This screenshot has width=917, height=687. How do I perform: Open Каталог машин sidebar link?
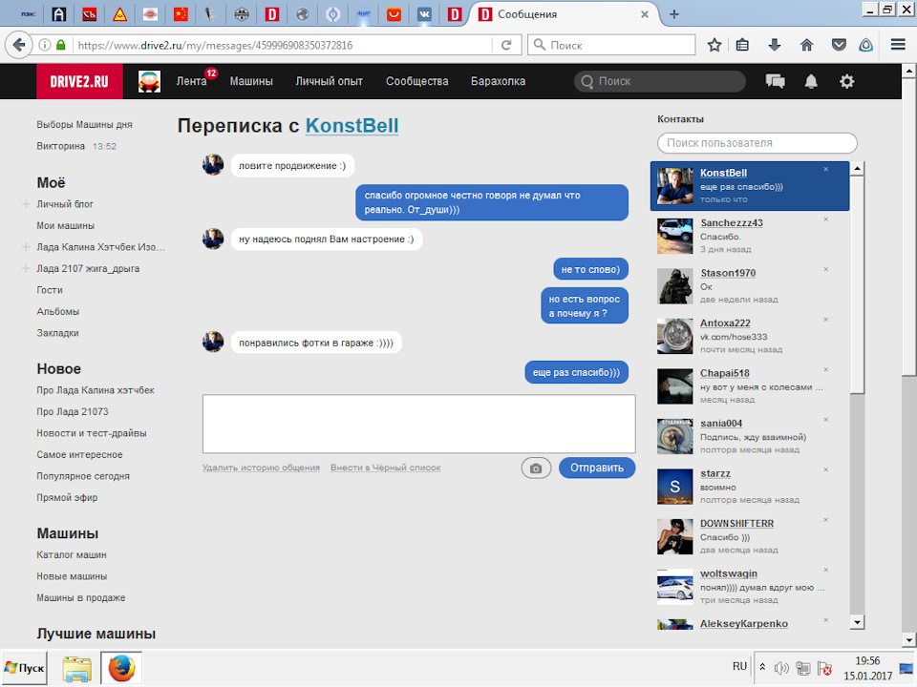click(72, 555)
